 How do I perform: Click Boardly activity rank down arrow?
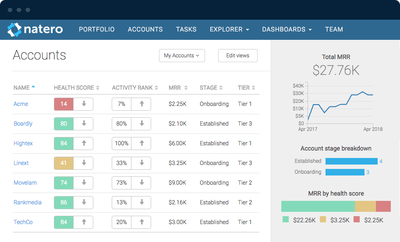click(142, 123)
